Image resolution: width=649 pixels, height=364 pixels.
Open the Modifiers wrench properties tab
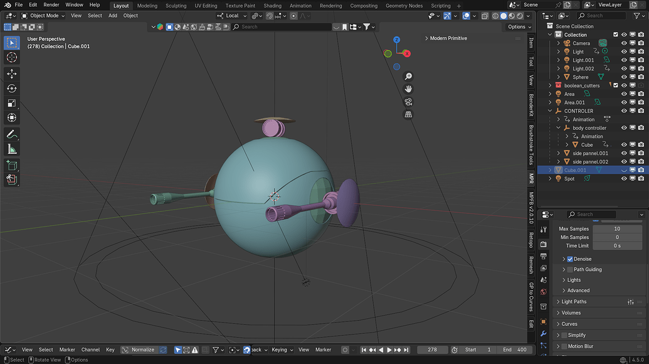click(x=544, y=333)
